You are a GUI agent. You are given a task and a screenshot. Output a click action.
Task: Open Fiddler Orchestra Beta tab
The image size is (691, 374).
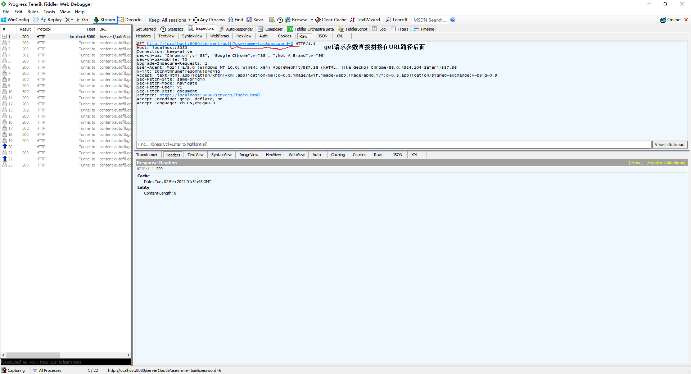pos(311,29)
